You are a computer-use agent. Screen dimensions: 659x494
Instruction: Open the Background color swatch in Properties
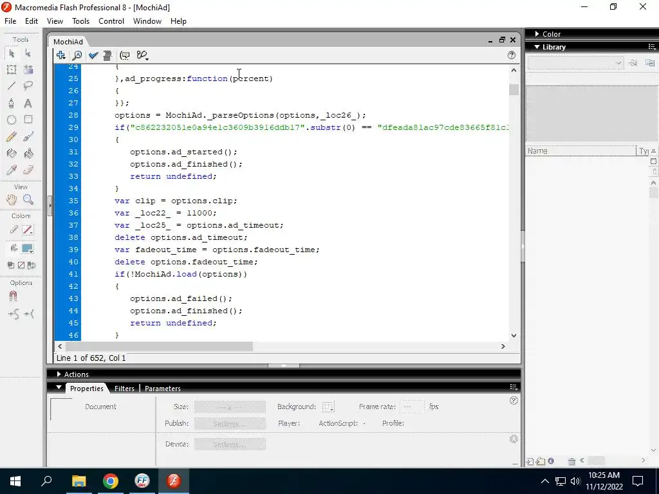click(x=328, y=407)
